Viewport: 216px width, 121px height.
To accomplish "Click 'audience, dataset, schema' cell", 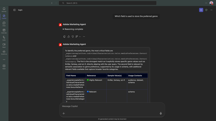I will [137, 83].
